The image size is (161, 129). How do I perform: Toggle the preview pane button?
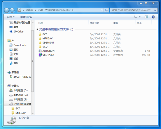[146, 17]
